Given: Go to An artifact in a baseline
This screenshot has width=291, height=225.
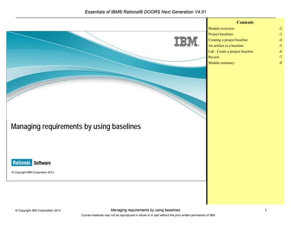Looking at the screenshot, I should click(226, 46).
